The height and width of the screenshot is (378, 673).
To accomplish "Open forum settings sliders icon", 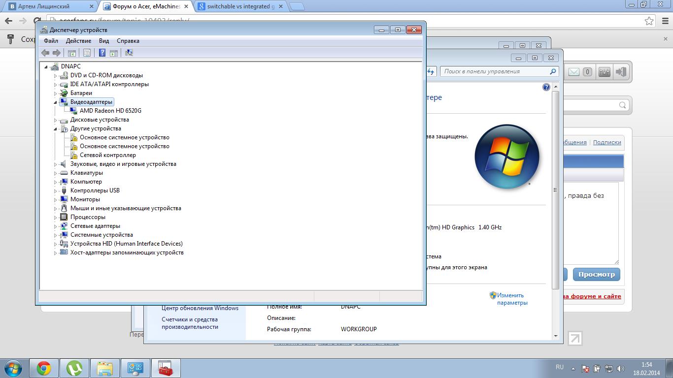I will point(605,72).
